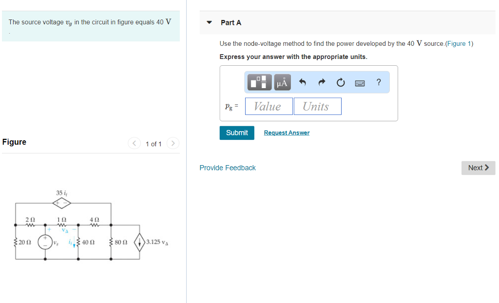
Task: Click Provide Feedback
Action: (228, 168)
